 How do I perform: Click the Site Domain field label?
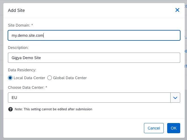19,25
